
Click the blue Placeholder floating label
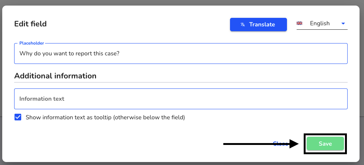point(32,43)
